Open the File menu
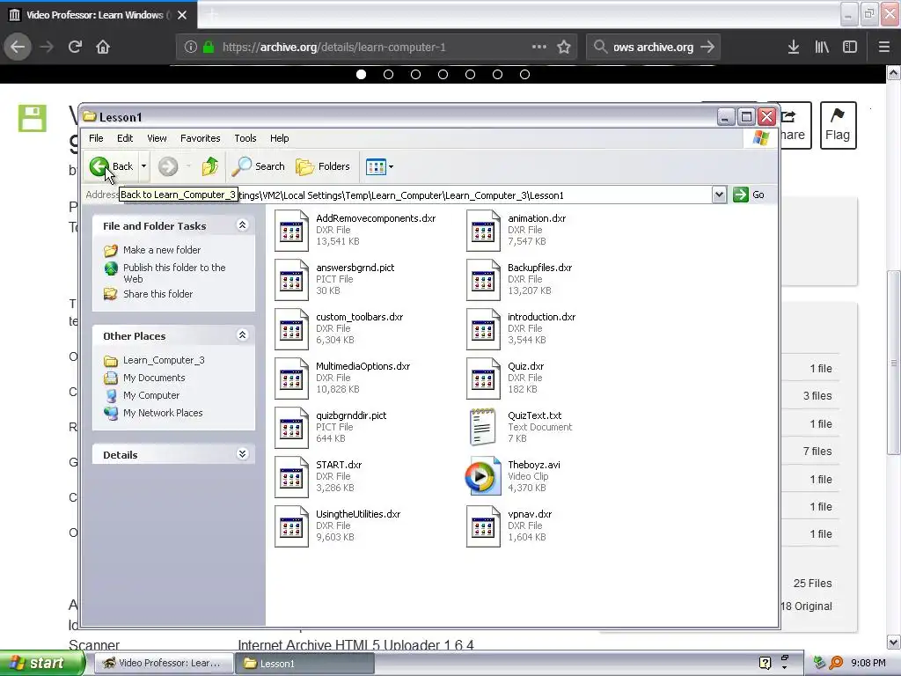901x676 pixels. pyautogui.click(x=96, y=138)
